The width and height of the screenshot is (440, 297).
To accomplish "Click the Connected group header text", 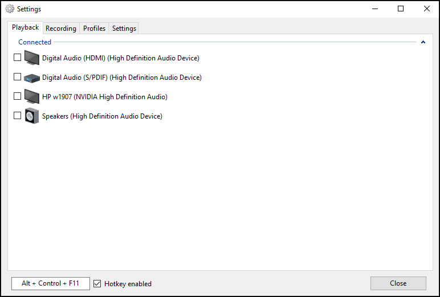I will point(35,42).
